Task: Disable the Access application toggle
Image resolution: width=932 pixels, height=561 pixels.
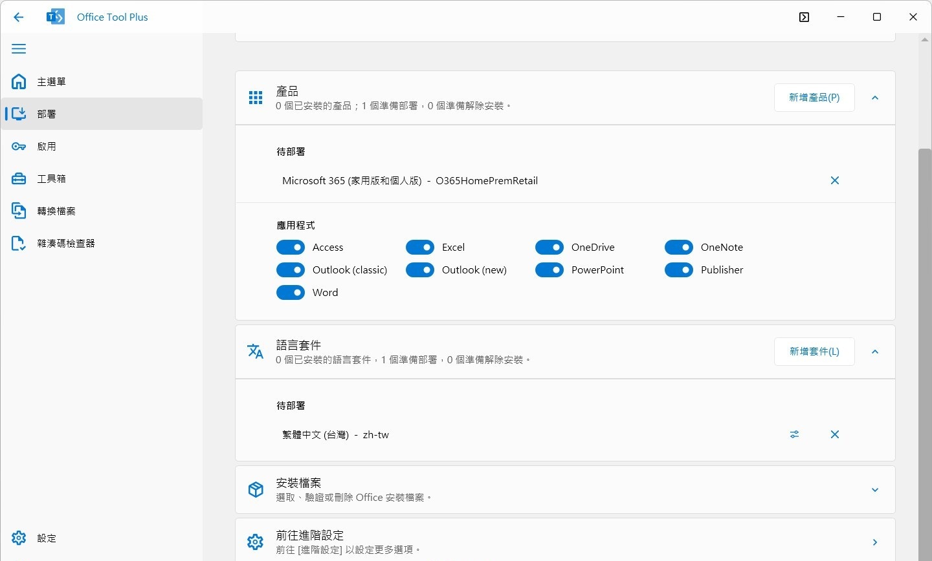Action: pyautogui.click(x=291, y=248)
